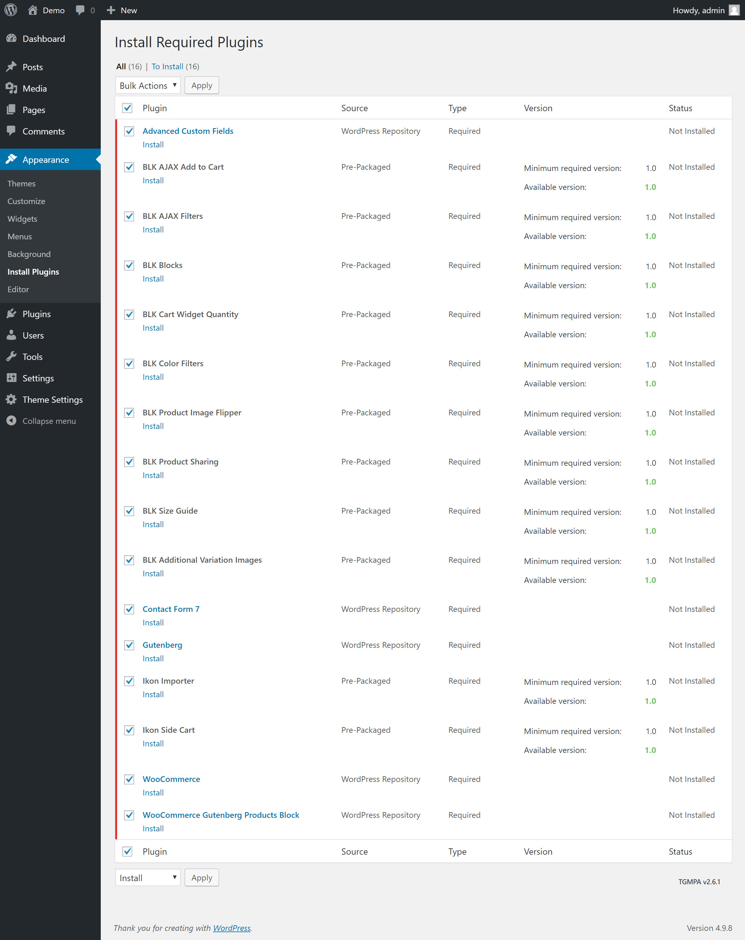Click the Users person icon

click(12, 335)
